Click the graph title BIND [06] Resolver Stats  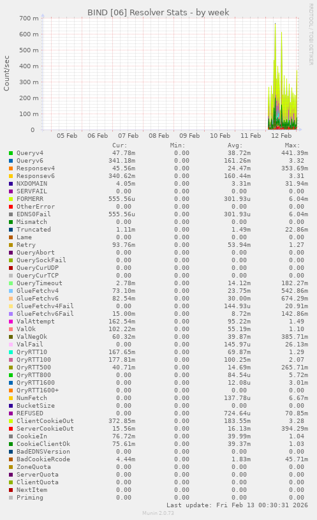(x=158, y=13)
